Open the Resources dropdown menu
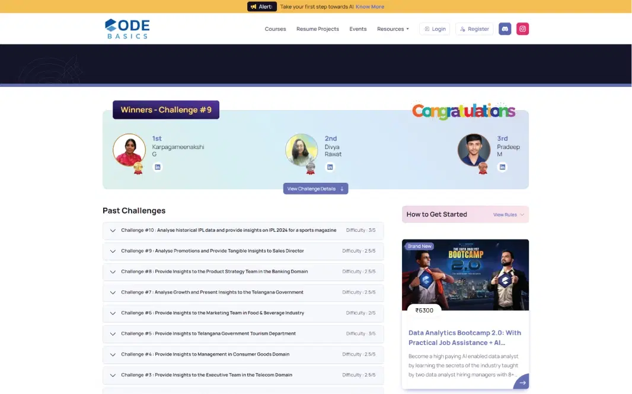Image resolution: width=632 pixels, height=394 pixels. click(392, 29)
